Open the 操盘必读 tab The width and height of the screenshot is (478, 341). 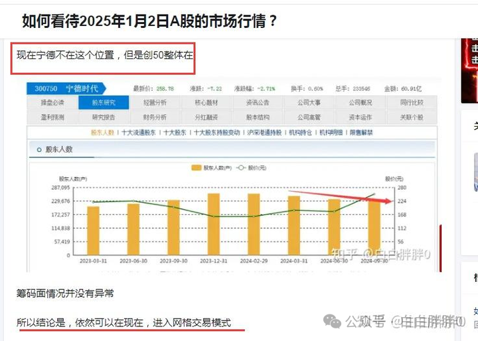(x=52, y=103)
